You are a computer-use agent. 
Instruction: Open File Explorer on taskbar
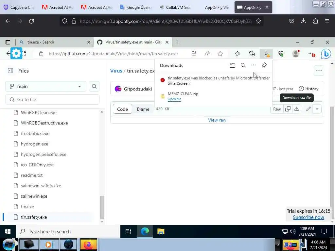pyautogui.click(x=161, y=231)
